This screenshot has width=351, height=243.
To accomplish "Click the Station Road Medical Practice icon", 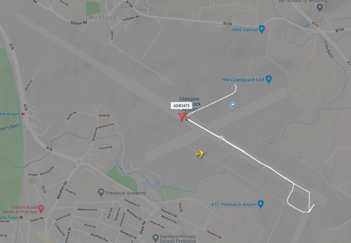I will pos(41,209).
